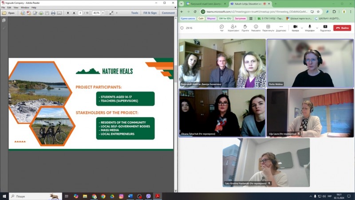Open the GW for EDU bookmark
This screenshot has width=355, height=200.
click(225, 18)
